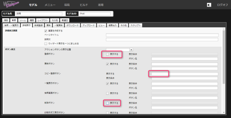Click the vertical scrollbar thumb
231x118 pixels.
coord(224,57)
